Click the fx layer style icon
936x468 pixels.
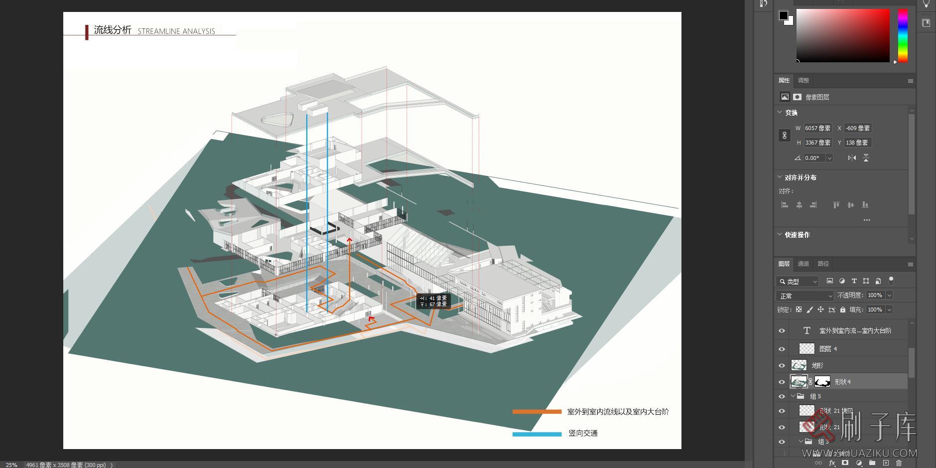[x=832, y=463]
